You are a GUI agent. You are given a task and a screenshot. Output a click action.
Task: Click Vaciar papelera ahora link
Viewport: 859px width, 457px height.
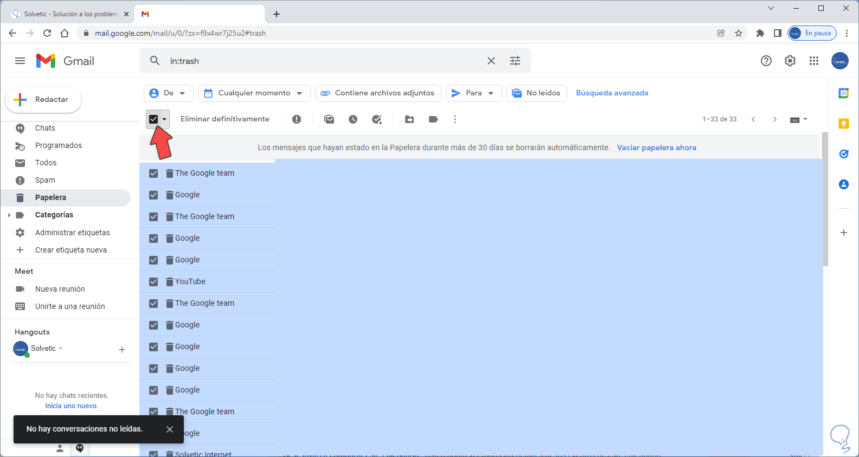coord(657,147)
